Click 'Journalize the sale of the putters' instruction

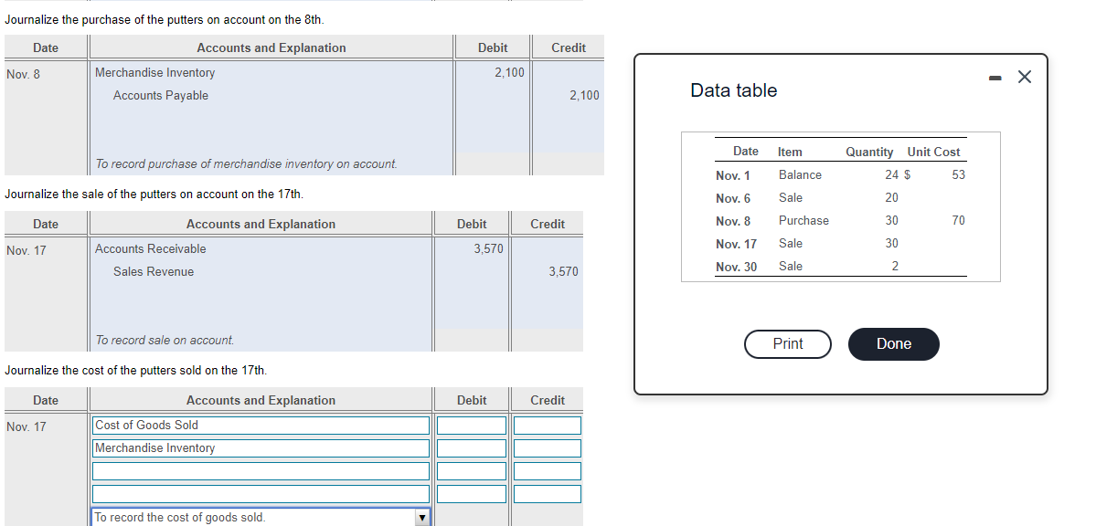154,195
